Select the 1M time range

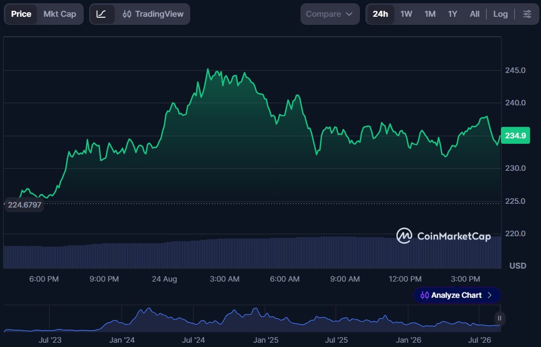pos(430,14)
